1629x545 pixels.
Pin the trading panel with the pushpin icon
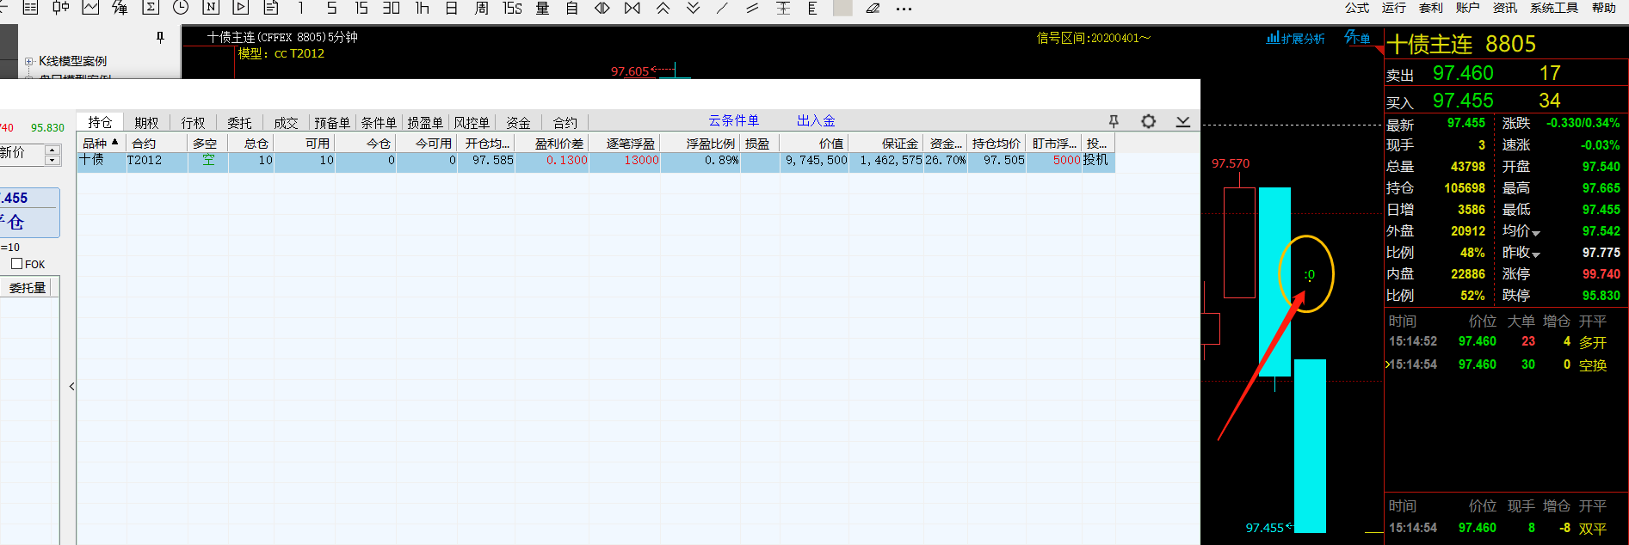click(x=1114, y=122)
